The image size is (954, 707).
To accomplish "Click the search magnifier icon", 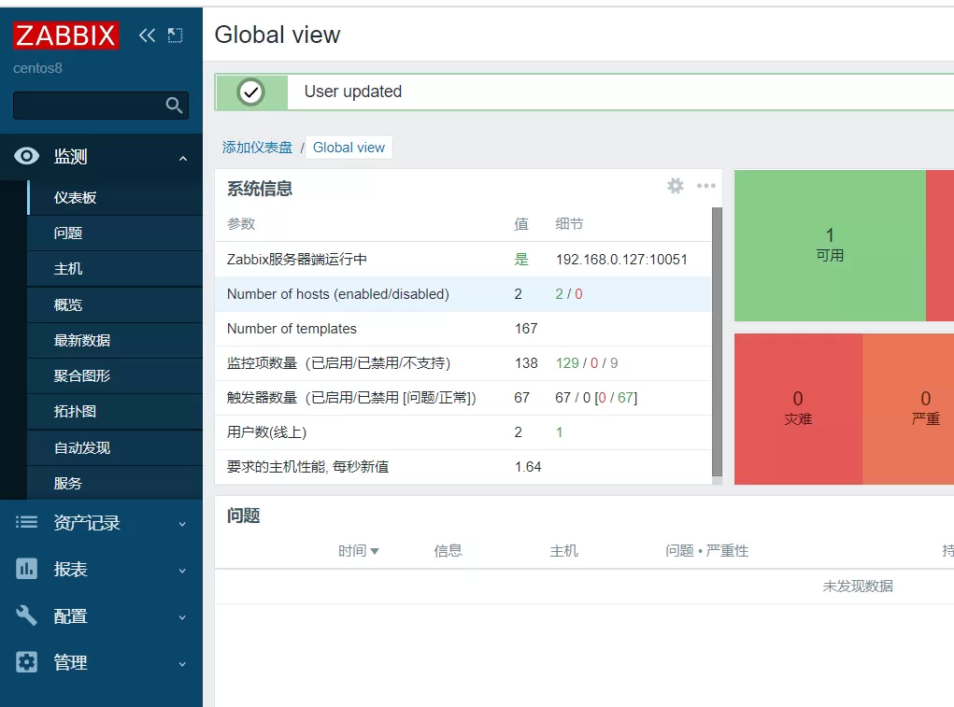I will (x=174, y=105).
